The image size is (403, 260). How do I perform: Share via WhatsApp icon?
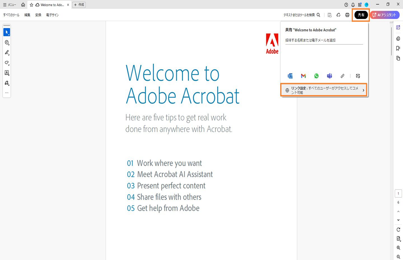317,76
